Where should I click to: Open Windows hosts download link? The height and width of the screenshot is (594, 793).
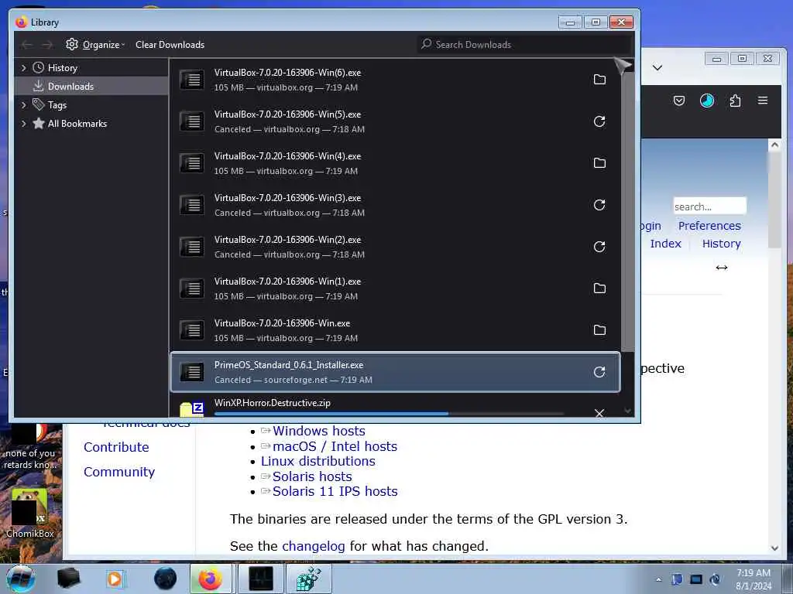click(x=318, y=431)
